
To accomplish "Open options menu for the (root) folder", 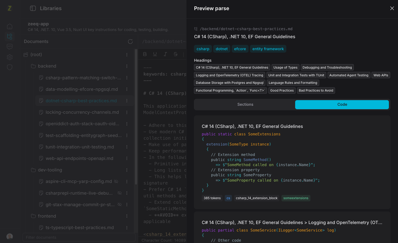I will 127,54.
